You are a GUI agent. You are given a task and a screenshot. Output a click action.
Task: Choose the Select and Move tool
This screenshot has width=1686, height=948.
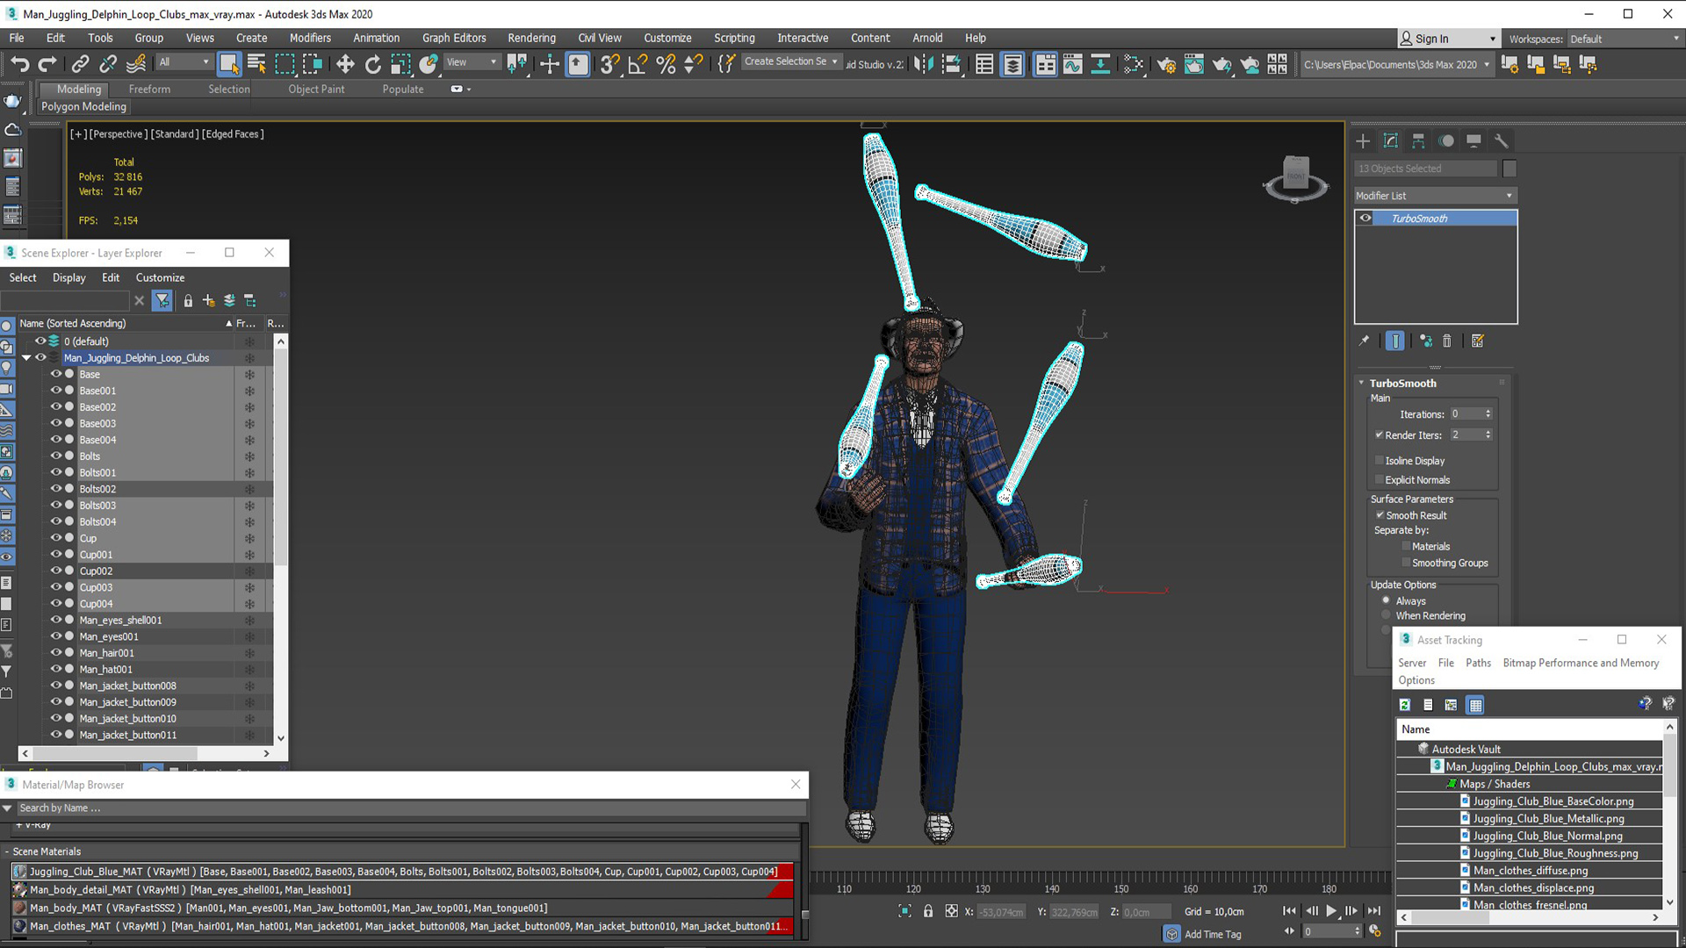[x=345, y=63]
